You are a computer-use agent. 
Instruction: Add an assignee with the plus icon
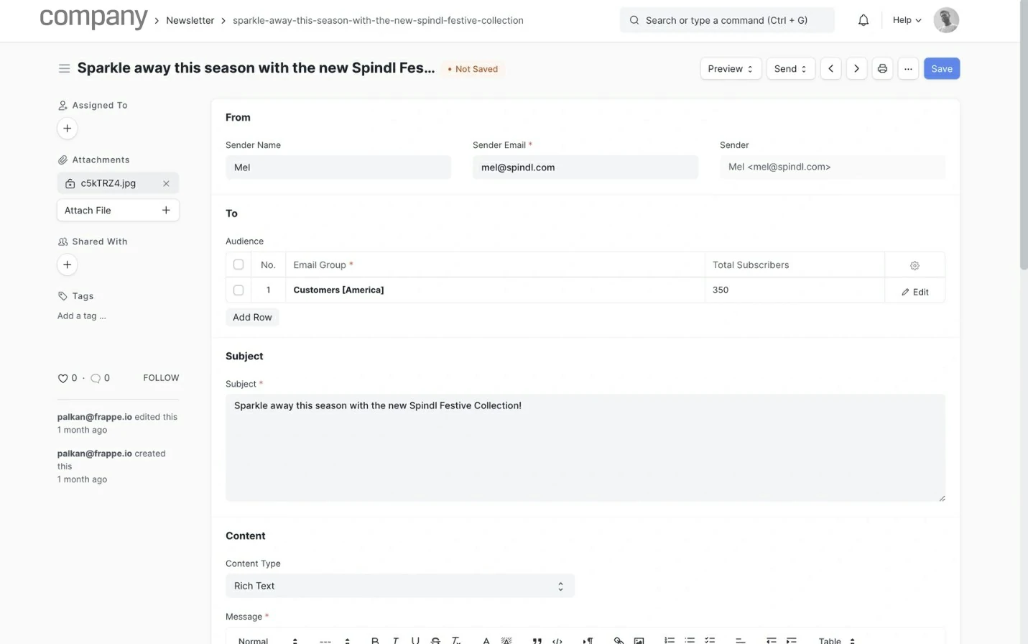[67, 129]
